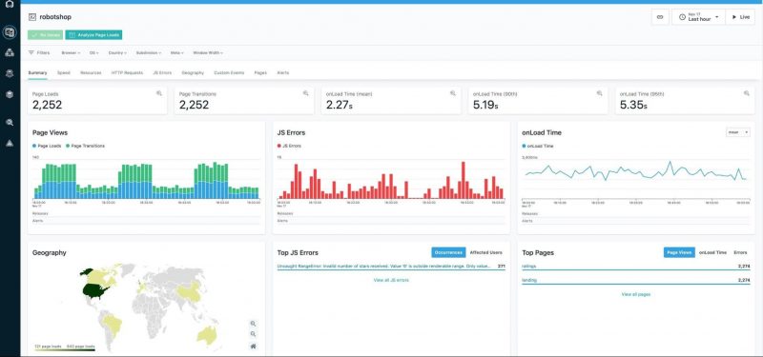The image size is (763, 357).
Task: Show Top Pages by onLoad Time
Action: 712,252
